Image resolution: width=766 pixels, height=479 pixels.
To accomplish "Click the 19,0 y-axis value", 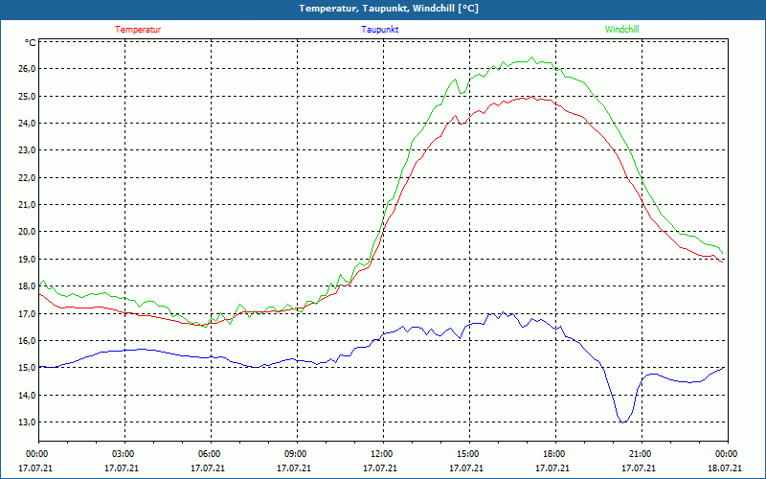I will coord(26,259).
